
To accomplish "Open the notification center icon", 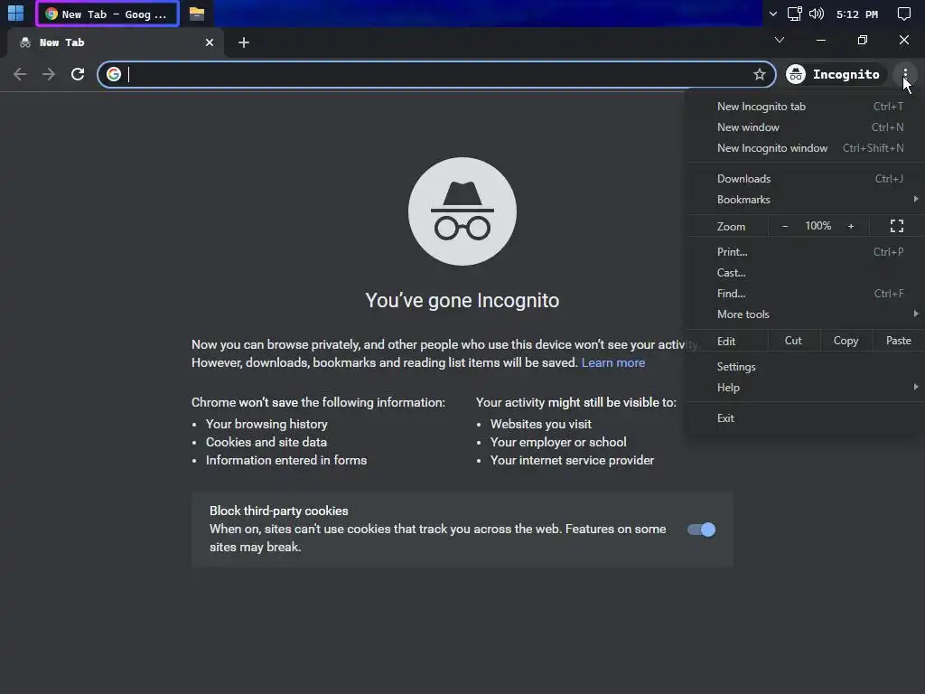I will [x=903, y=14].
